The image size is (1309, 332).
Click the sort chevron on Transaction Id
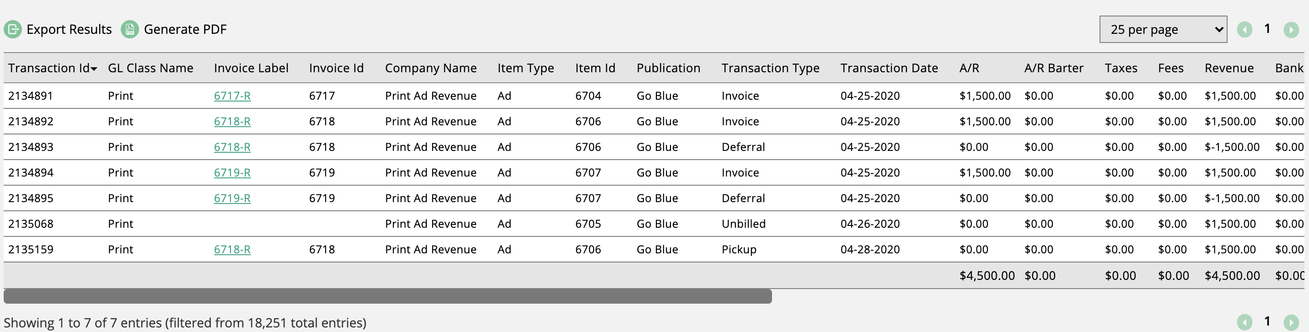pos(94,68)
